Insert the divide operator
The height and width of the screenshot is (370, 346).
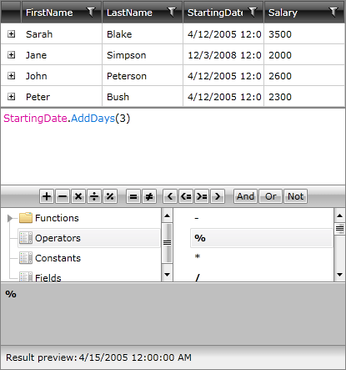[94, 196]
